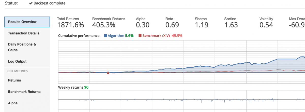Open the Alpha risk metric in the sidebar
The width and height of the screenshot is (305, 112).
13,103
